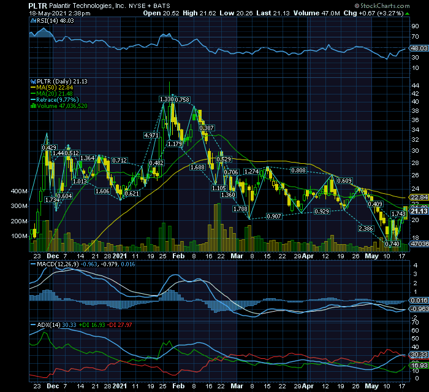Click the 1.274 retrace label
This screenshot has height=392, width=429.
click(x=251, y=172)
